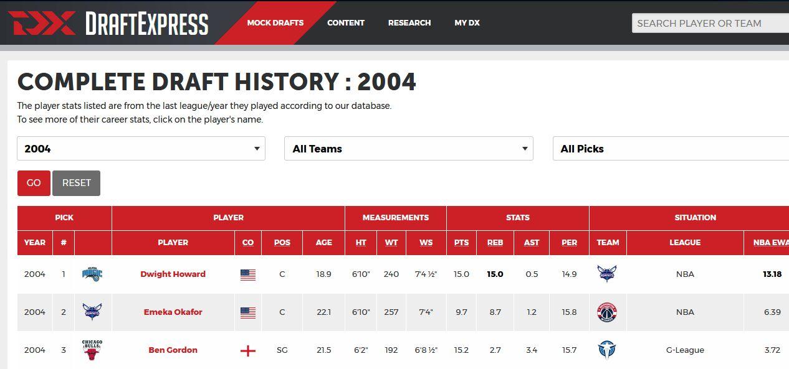Click the USA flag in Dwight Howard's row
The image size is (789, 369).
[248, 274]
